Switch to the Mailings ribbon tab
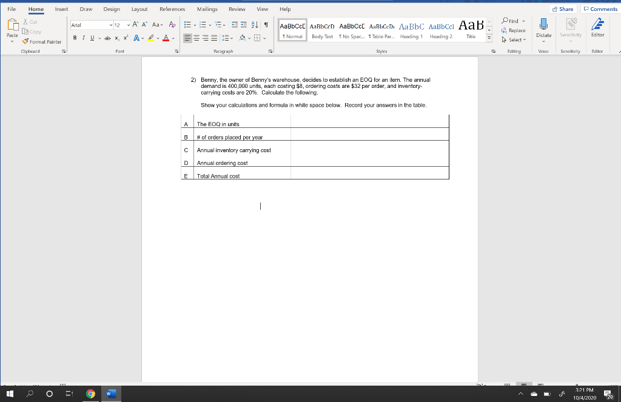 pos(206,9)
